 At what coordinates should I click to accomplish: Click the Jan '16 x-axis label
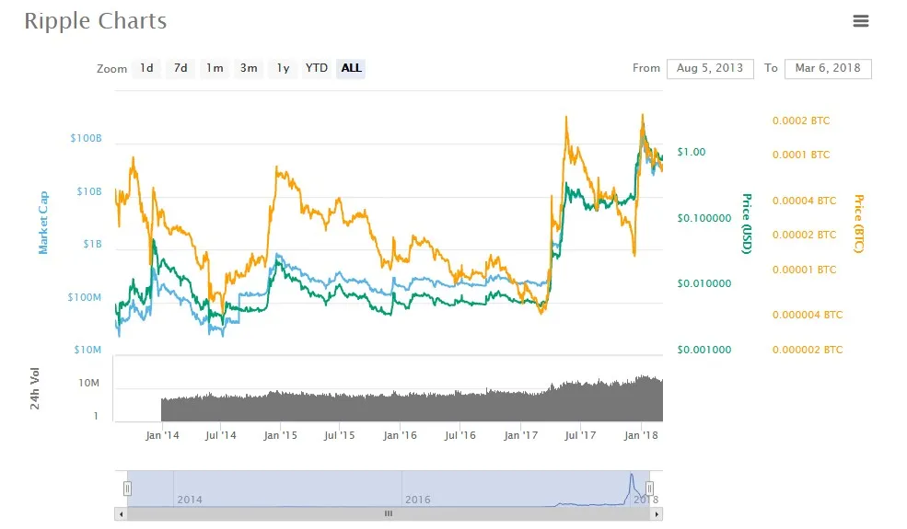point(400,435)
